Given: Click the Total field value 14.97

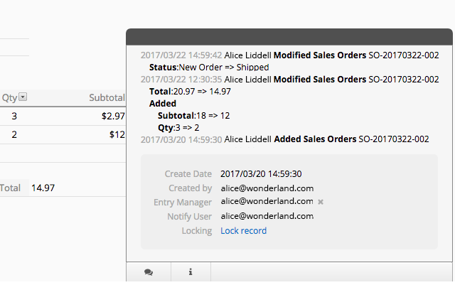Looking at the screenshot, I should click(43, 188).
